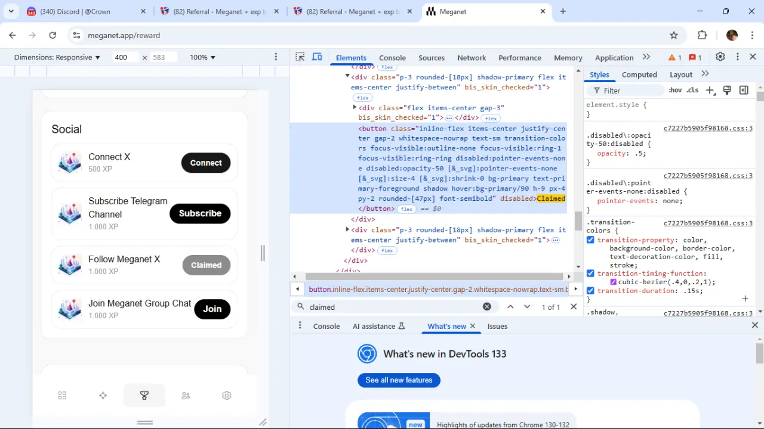Screen dimensions: 764x429
Task: Switch to the Console panel tab
Action: [392, 58]
